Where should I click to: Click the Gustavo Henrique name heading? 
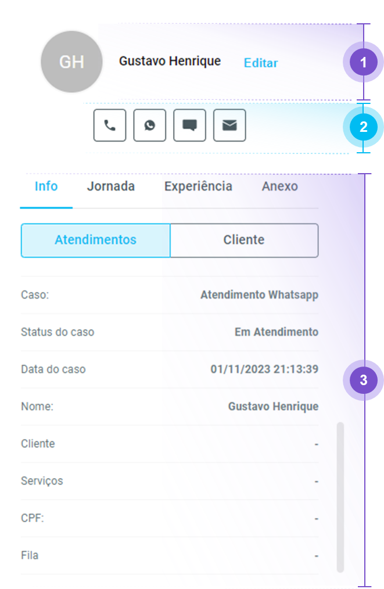tap(170, 61)
